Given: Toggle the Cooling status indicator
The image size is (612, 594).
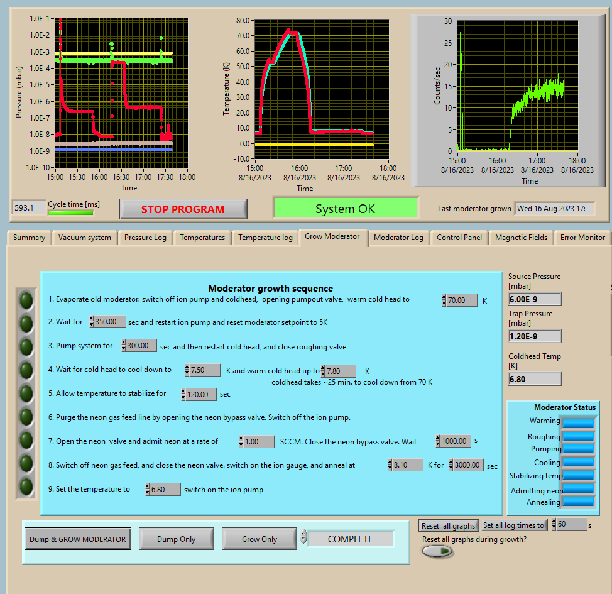Looking at the screenshot, I should pyautogui.click(x=578, y=462).
